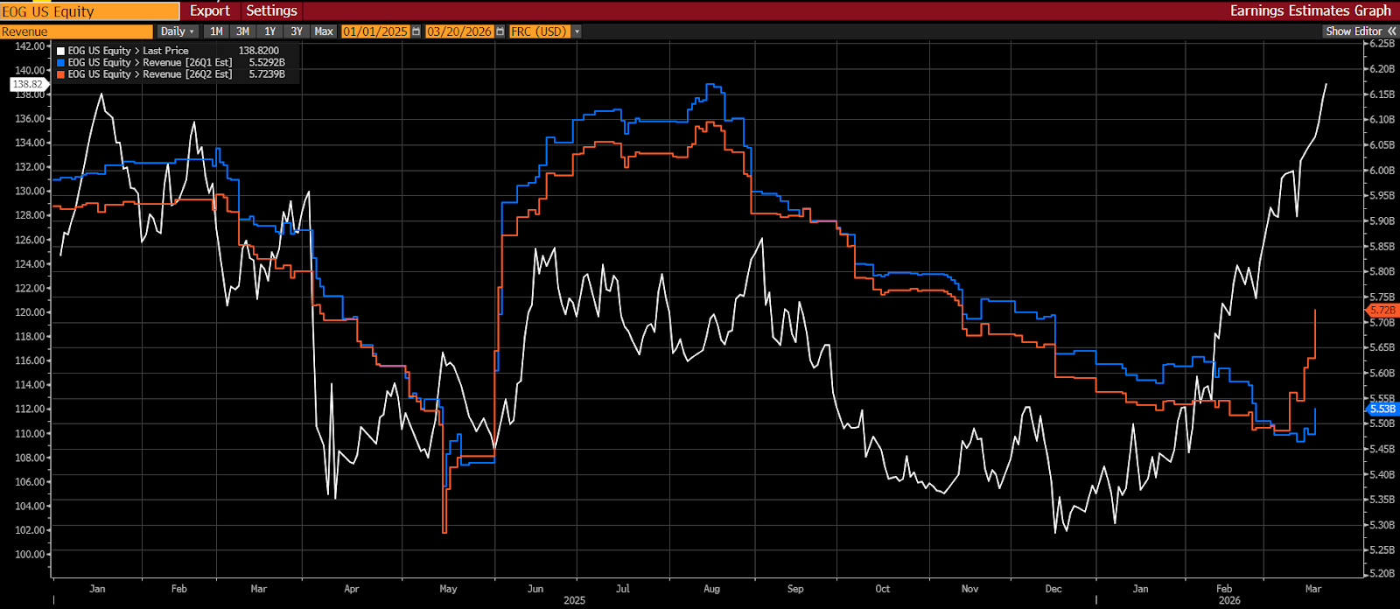The image size is (1400, 609).
Task: Click the orange 26Q2 Est legend square
Action: click(61, 74)
